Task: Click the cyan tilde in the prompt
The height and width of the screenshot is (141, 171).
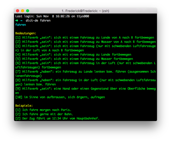Action: tap(21, 21)
